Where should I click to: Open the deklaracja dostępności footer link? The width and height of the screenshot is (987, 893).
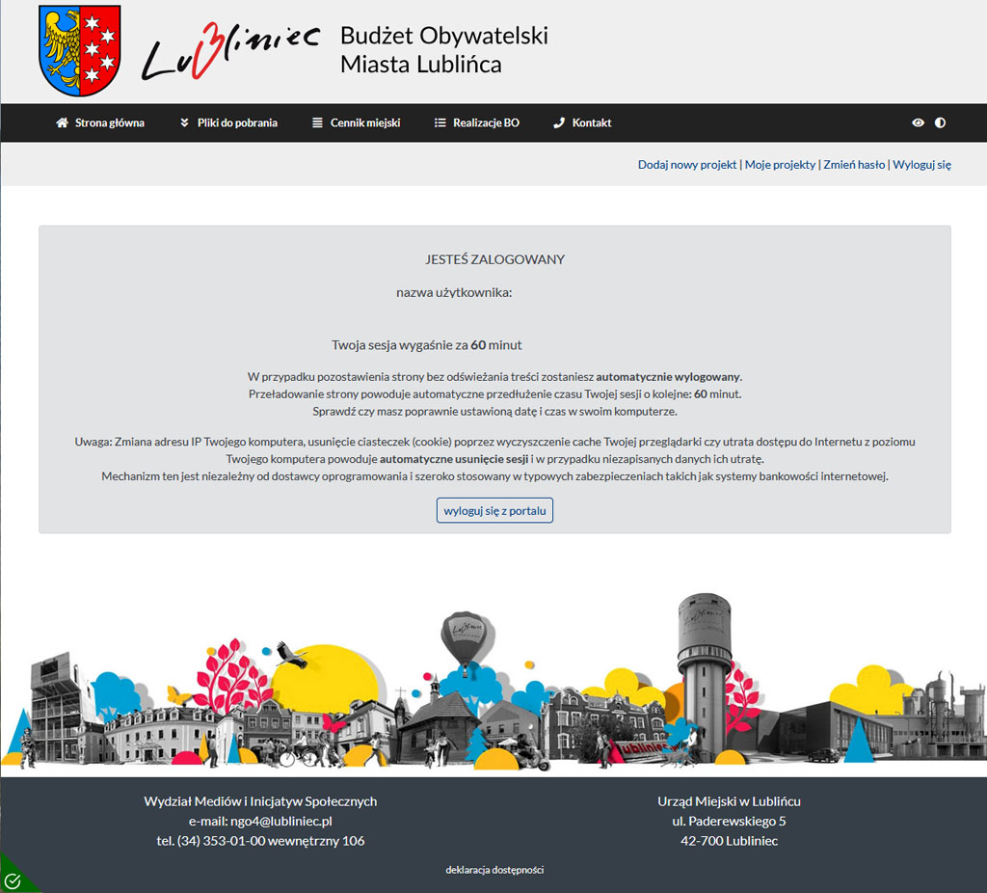pyautogui.click(x=493, y=870)
